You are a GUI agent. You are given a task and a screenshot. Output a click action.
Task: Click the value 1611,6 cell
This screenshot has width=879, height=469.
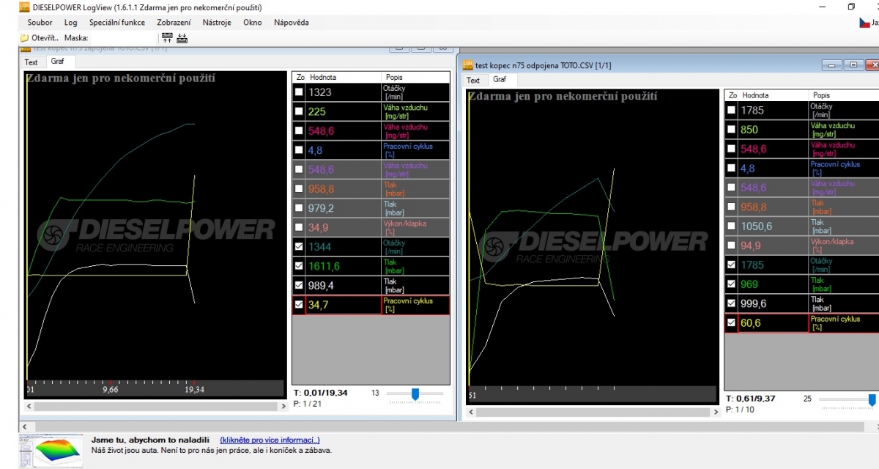[x=343, y=266]
